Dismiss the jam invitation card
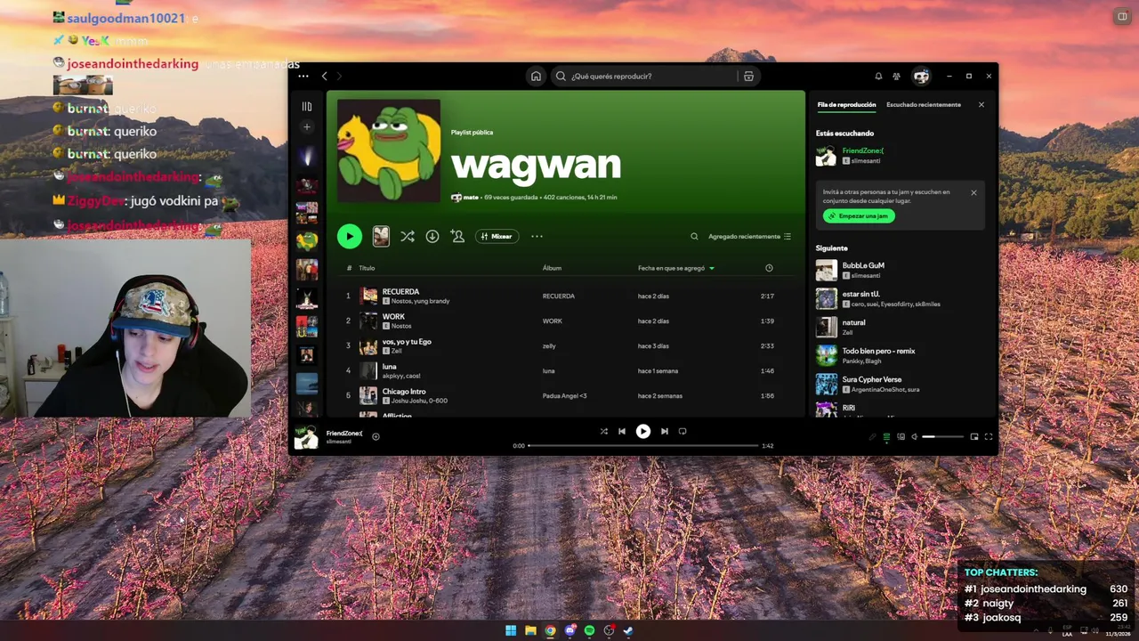This screenshot has width=1139, height=641. tap(973, 192)
